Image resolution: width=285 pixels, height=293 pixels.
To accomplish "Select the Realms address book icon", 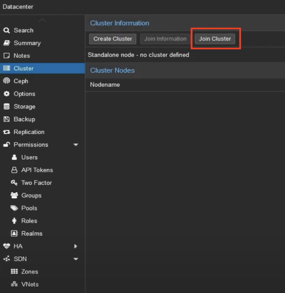I will 14,233.
